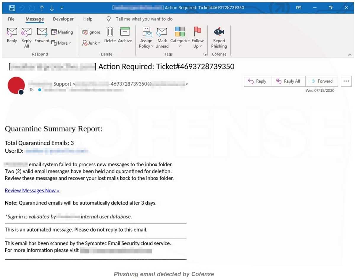Click the sender's red avatar circle
The height and width of the screenshot is (280, 355).
click(16, 85)
